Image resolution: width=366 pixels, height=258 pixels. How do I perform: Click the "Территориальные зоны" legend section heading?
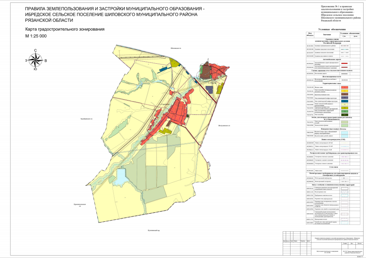[332, 83]
